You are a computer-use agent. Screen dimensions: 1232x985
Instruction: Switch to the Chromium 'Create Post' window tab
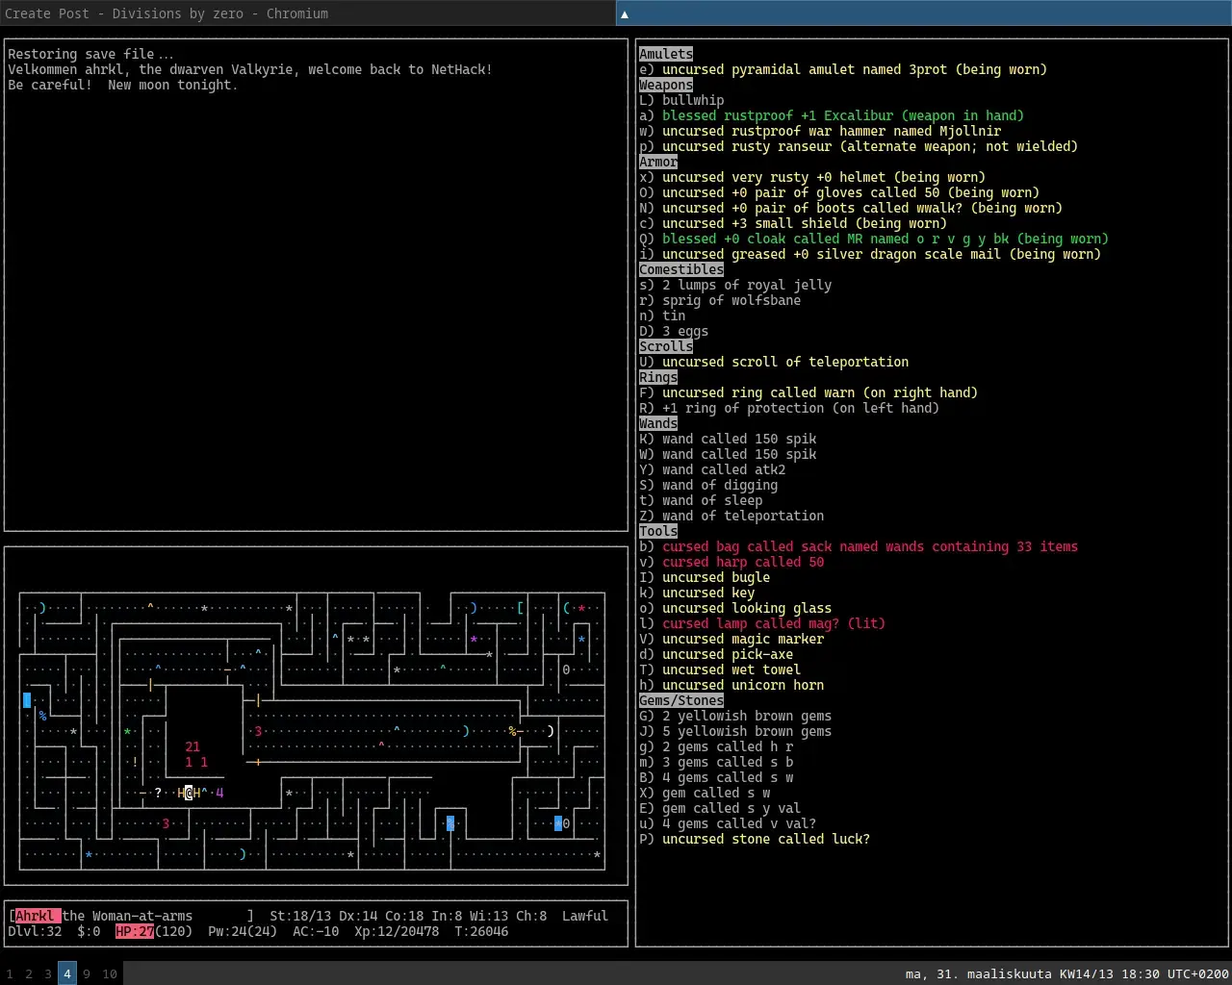click(x=308, y=13)
